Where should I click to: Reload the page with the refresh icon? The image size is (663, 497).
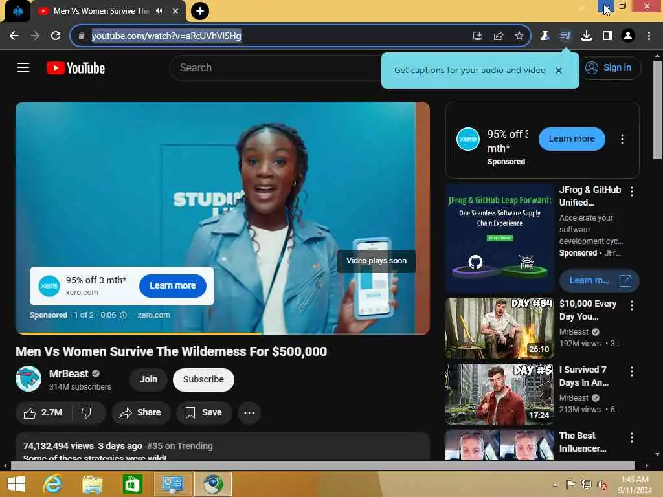click(56, 36)
